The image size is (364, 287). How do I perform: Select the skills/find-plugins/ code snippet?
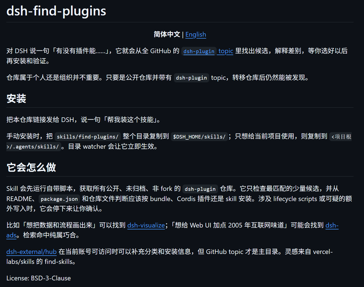click(x=87, y=137)
